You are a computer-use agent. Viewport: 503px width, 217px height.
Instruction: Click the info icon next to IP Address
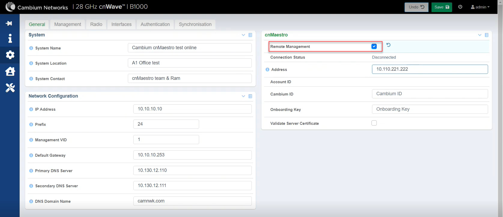pyautogui.click(x=31, y=109)
